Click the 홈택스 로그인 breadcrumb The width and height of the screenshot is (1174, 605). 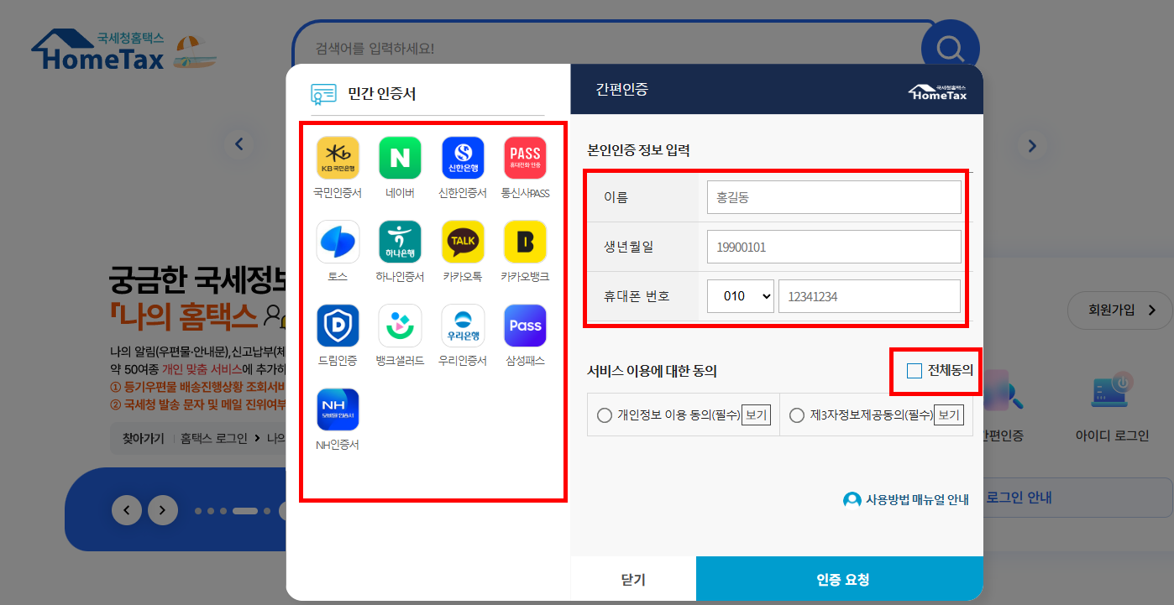214,438
